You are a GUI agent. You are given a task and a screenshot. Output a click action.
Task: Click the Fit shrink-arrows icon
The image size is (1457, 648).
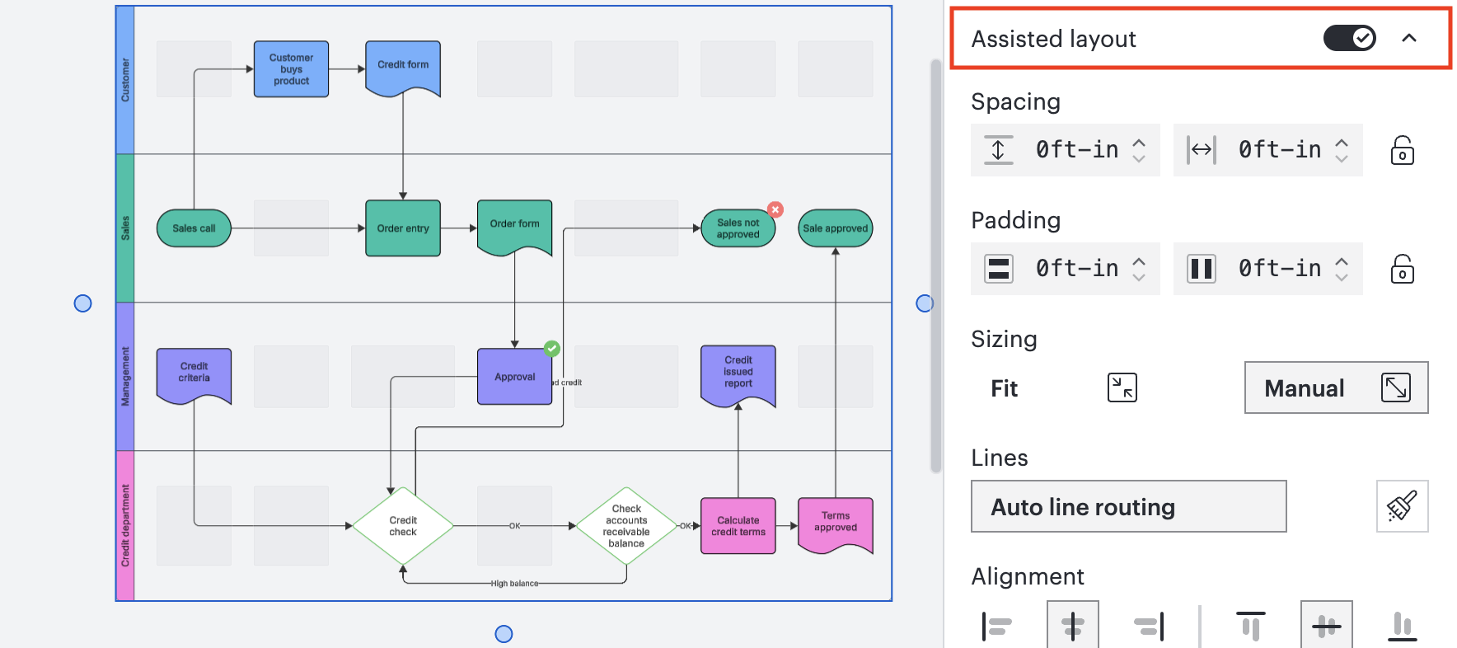[x=1122, y=387]
